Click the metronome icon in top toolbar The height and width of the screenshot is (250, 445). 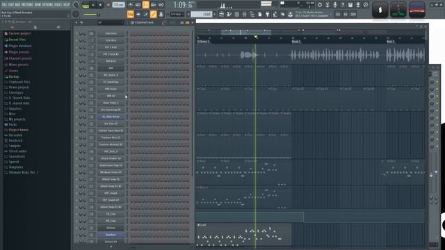tap(130, 5)
